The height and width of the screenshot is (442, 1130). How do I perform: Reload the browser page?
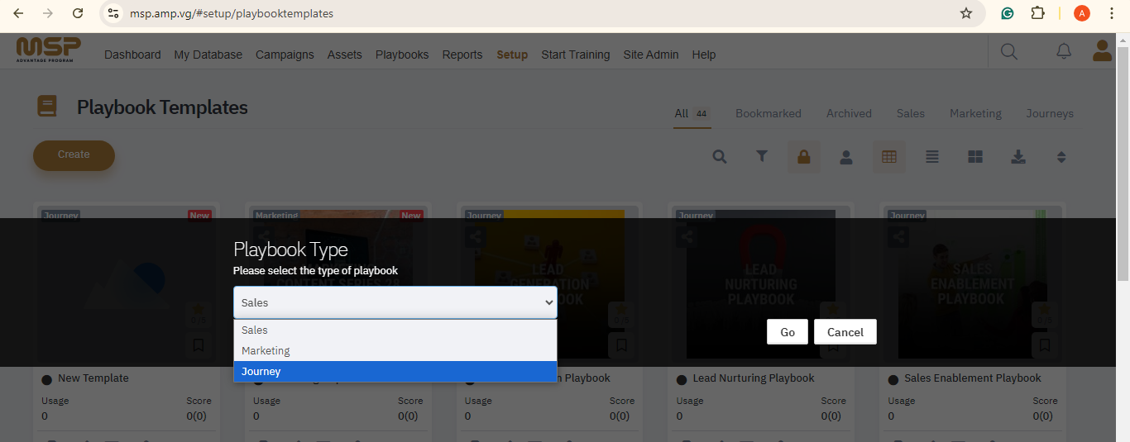coord(78,13)
